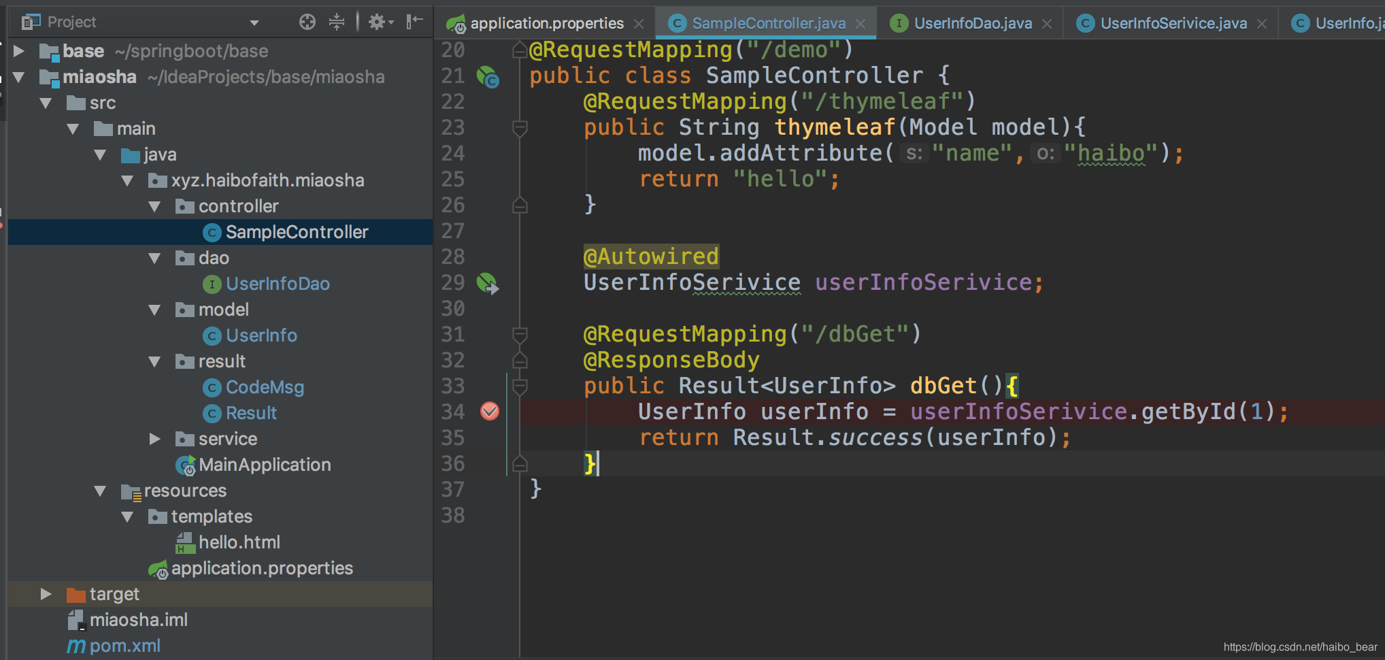
Task: Expand the target folder
Action: tap(46, 594)
